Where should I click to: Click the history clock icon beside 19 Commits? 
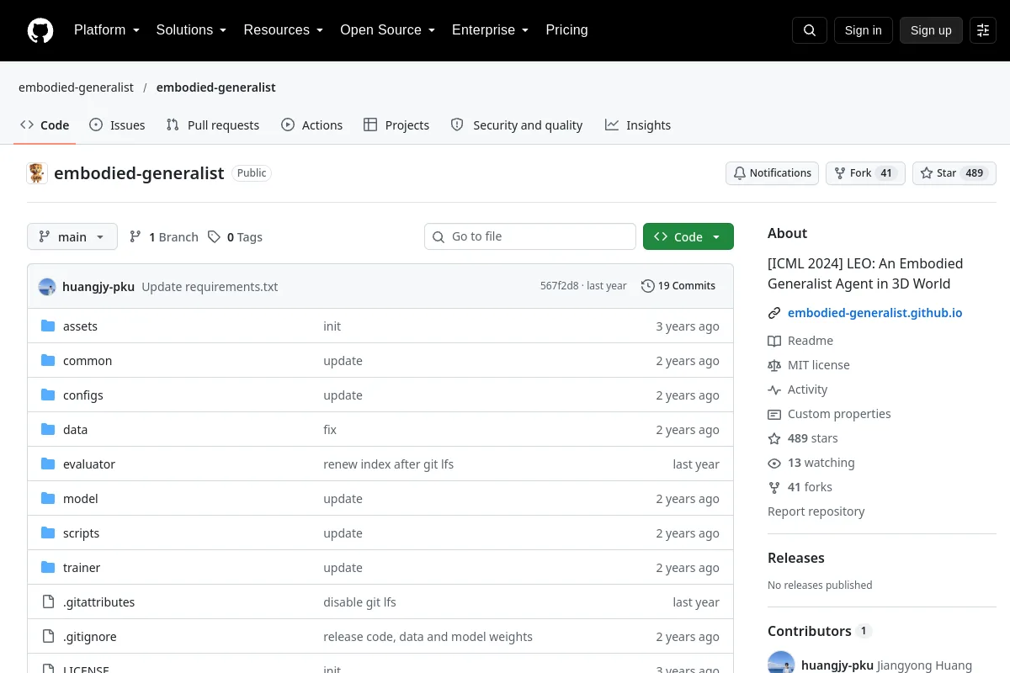coord(647,286)
